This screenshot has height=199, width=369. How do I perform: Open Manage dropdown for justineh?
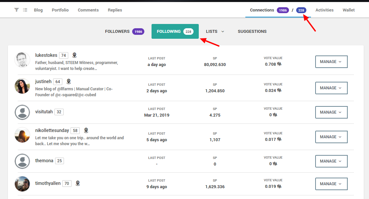tap(331, 88)
